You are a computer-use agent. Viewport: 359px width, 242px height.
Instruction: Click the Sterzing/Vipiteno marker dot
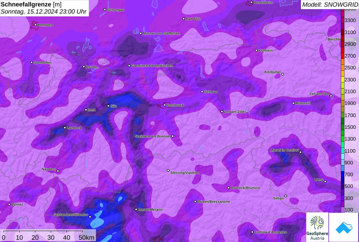click(168, 170)
